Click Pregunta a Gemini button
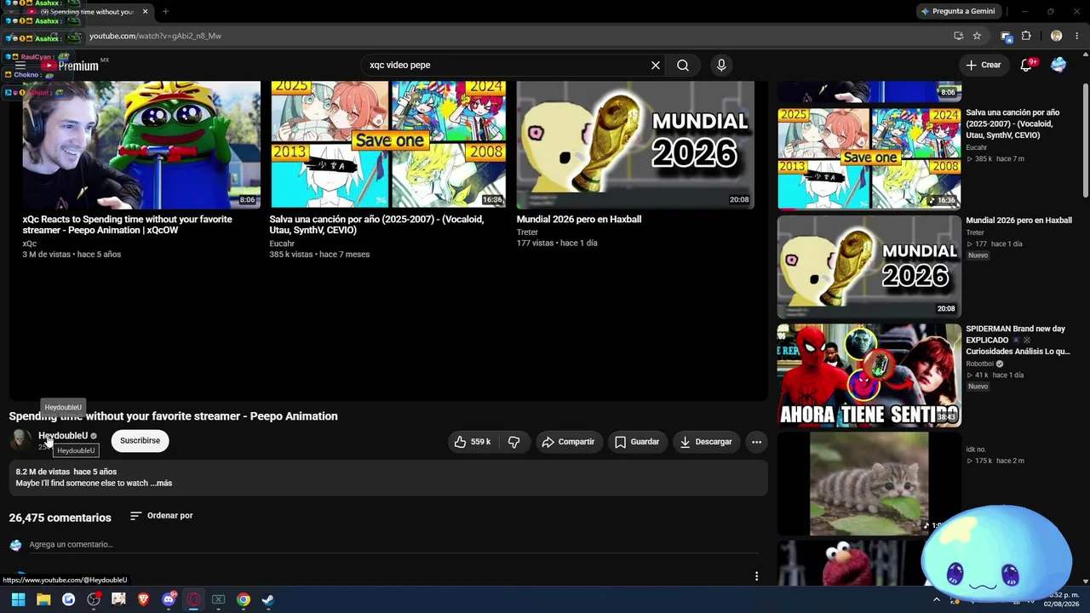The width and height of the screenshot is (1090, 613). (x=957, y=11)
